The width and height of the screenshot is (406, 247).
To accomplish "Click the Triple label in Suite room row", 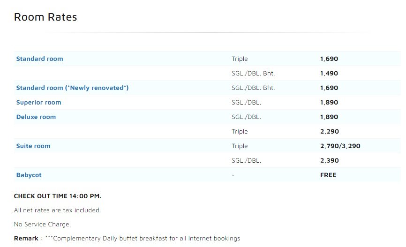I will pos(240,146).
